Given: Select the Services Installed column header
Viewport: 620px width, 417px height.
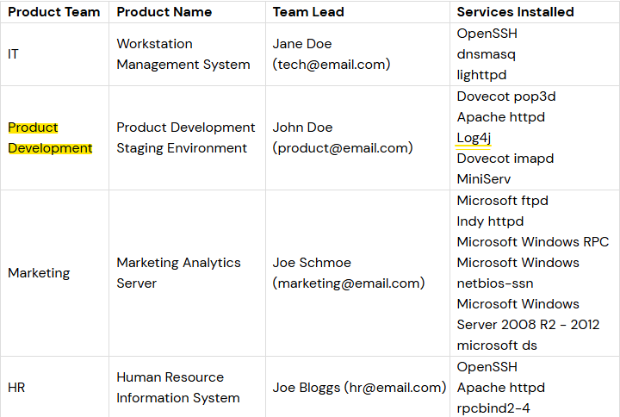Looking at the screenshot, I should click(515, 12).
